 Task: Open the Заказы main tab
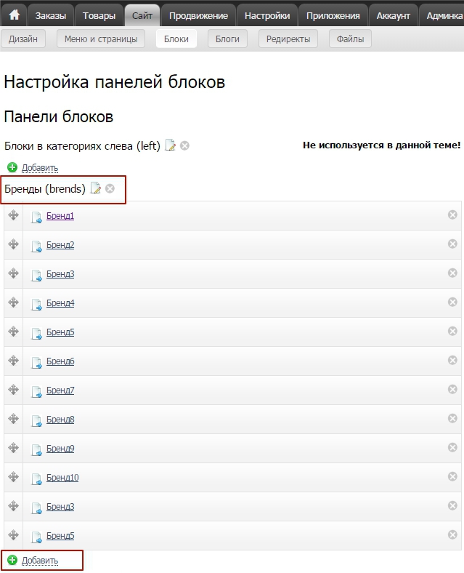[x=51, y=15]
